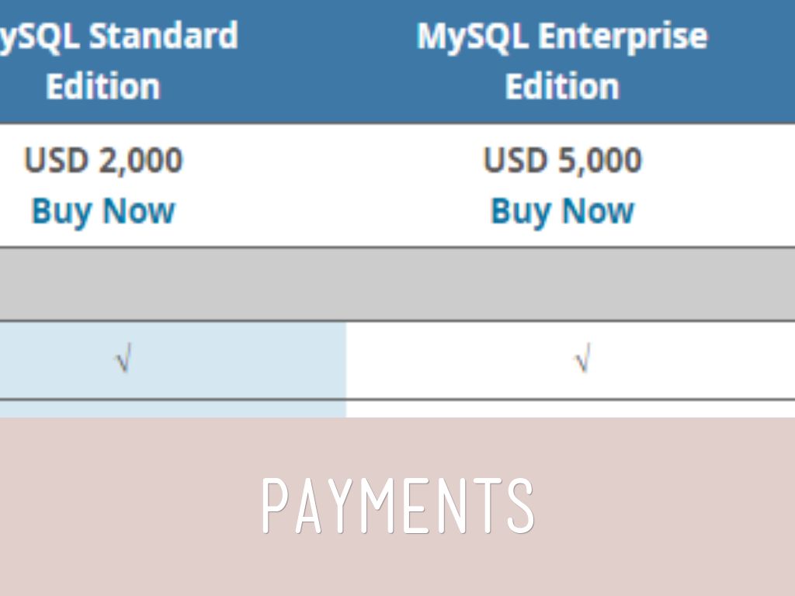
Task: Click the gray section divider row
Action: coord(397,284)
